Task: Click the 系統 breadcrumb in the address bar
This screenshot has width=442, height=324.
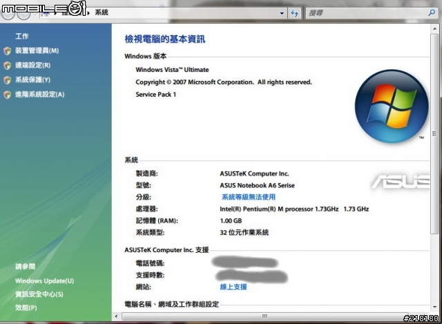Action: tap(102, 12)
